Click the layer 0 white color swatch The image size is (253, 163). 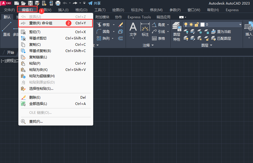203,25
